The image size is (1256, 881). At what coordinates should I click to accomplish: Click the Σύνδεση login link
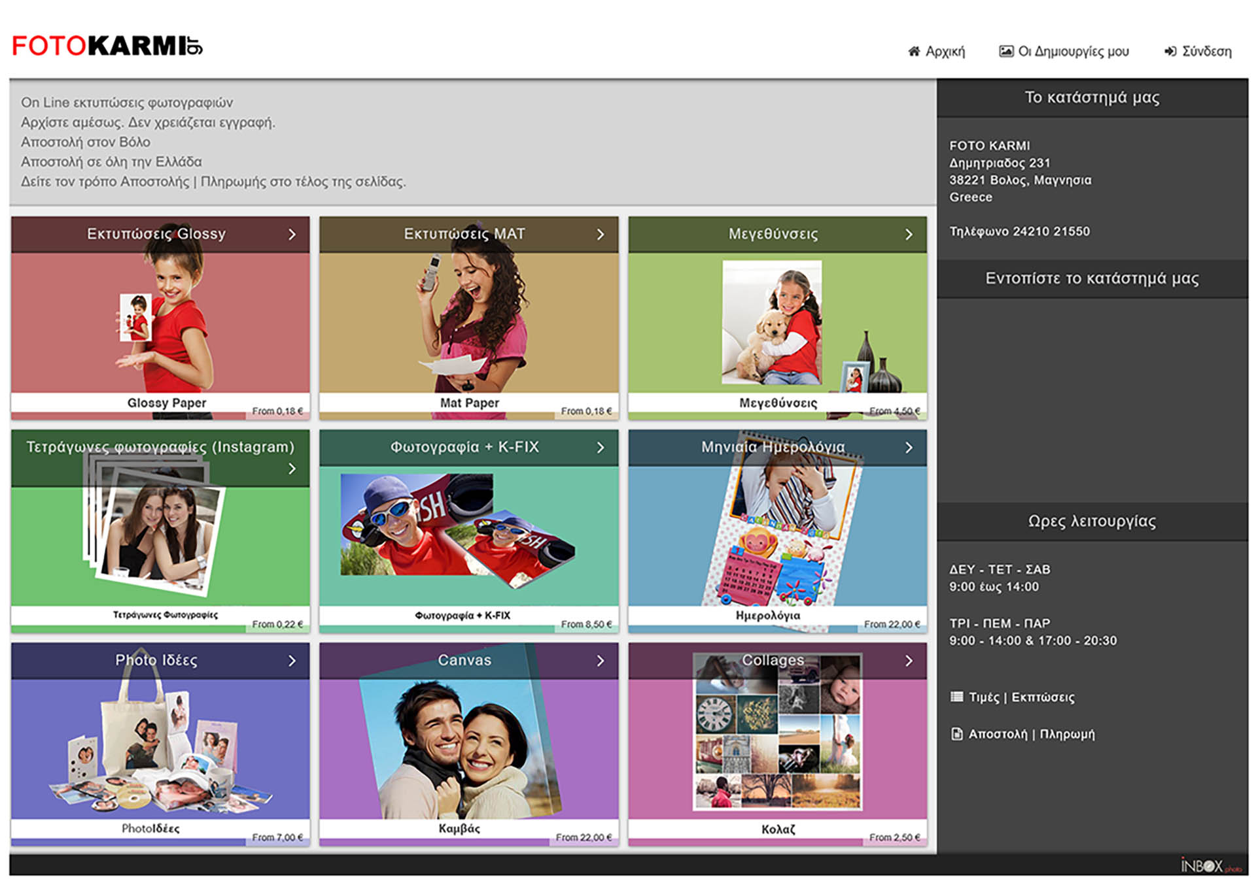pos(1206,51)
